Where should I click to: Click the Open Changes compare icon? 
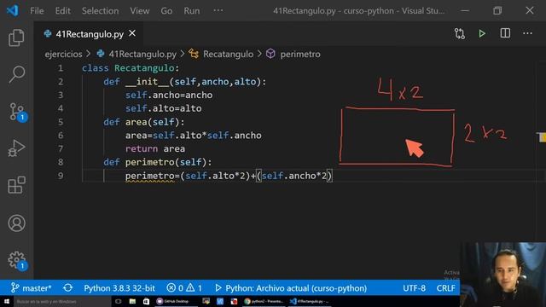tap(460, 34)
